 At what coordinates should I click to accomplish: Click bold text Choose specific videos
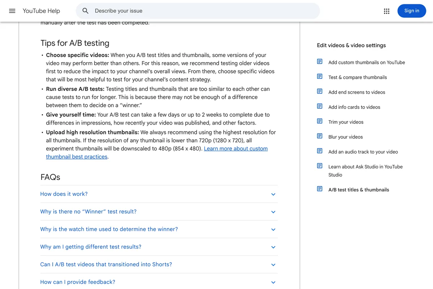pos(78,55)
